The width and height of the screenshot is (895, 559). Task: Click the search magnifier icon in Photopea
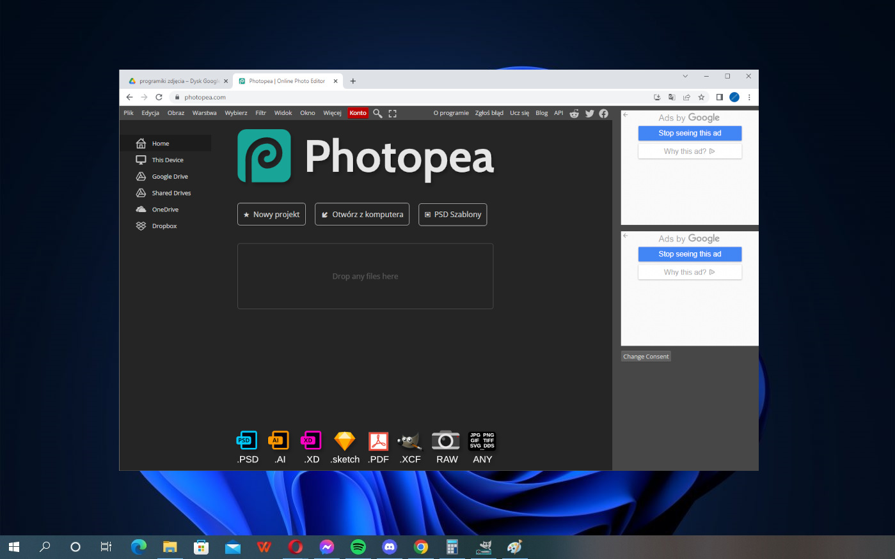pos(377,113)
